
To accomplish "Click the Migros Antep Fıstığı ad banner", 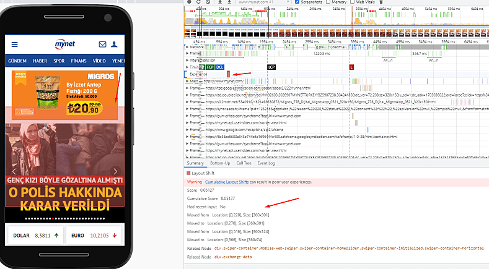I will click(x=65, y=95).
